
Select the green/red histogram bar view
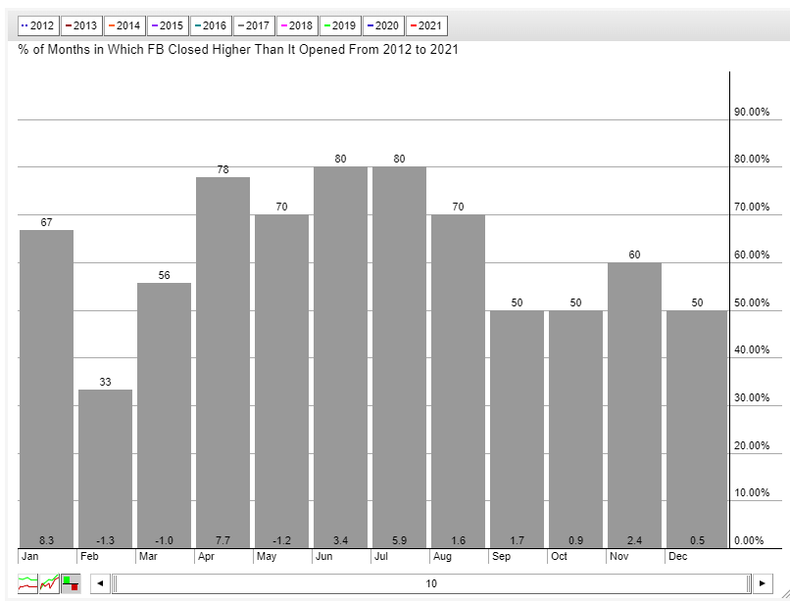point(71,583)
